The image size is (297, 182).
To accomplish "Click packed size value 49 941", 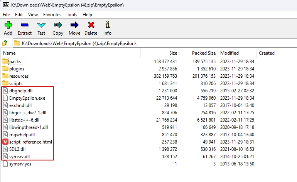I will [x=209, y=142].
